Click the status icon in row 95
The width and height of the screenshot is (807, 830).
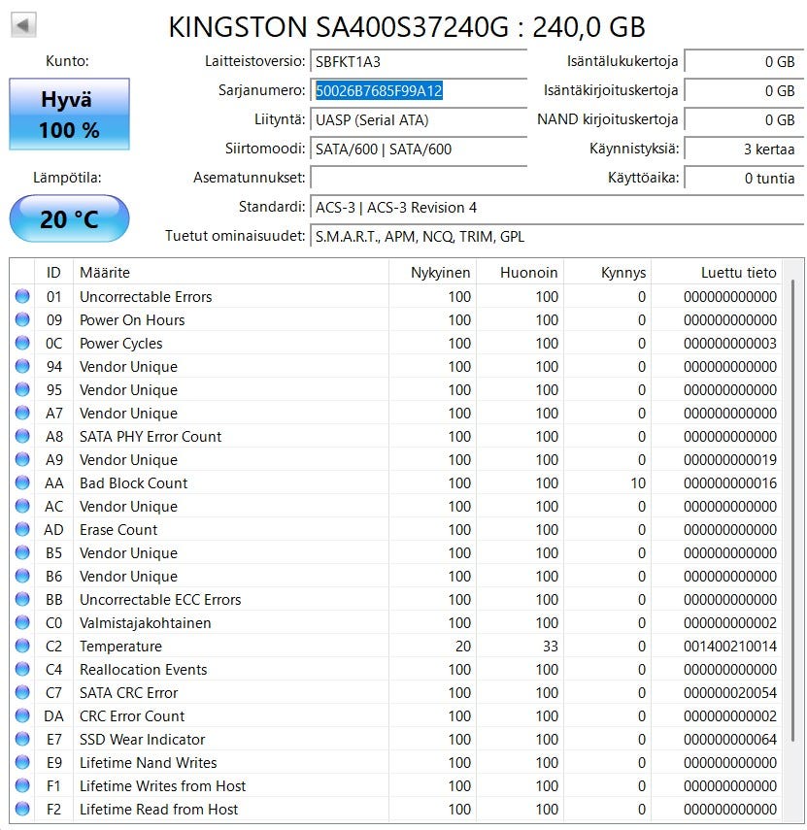(x=22, y=389)
